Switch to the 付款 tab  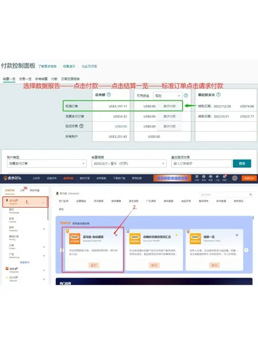(x=54, y=79)
